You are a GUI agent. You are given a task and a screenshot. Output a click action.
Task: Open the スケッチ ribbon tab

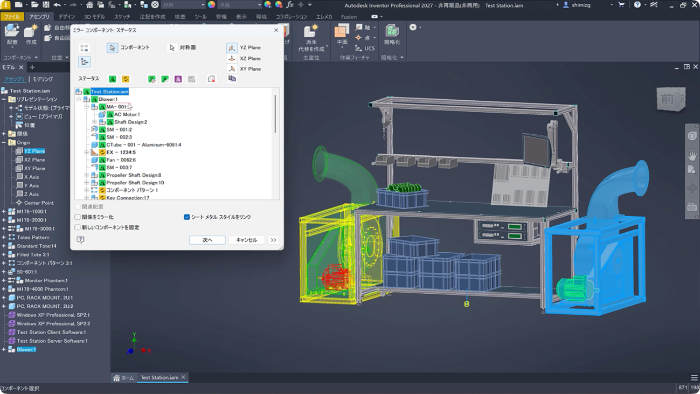pos(122,17)
